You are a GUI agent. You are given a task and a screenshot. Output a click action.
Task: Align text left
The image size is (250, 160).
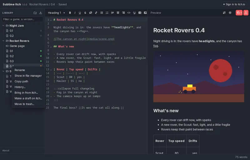tap(112, 13)
